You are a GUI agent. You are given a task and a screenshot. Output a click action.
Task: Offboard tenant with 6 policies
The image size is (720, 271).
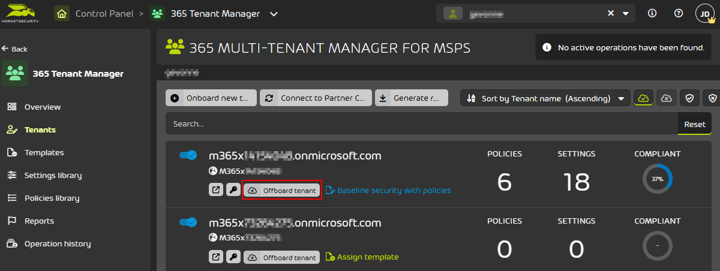(x=282, y=190)
